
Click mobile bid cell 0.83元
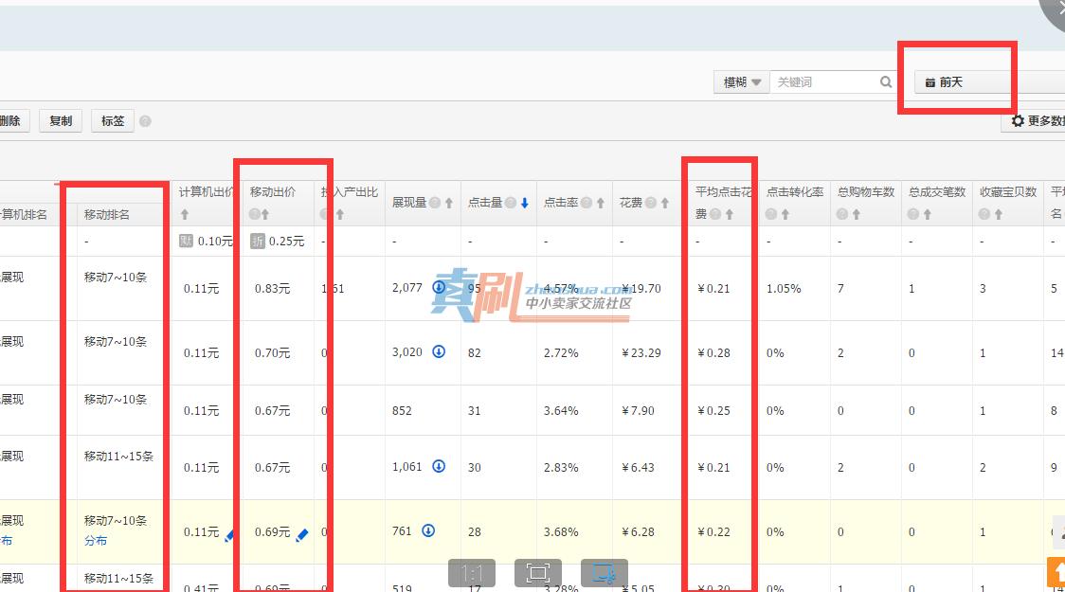tap(272, 289)
